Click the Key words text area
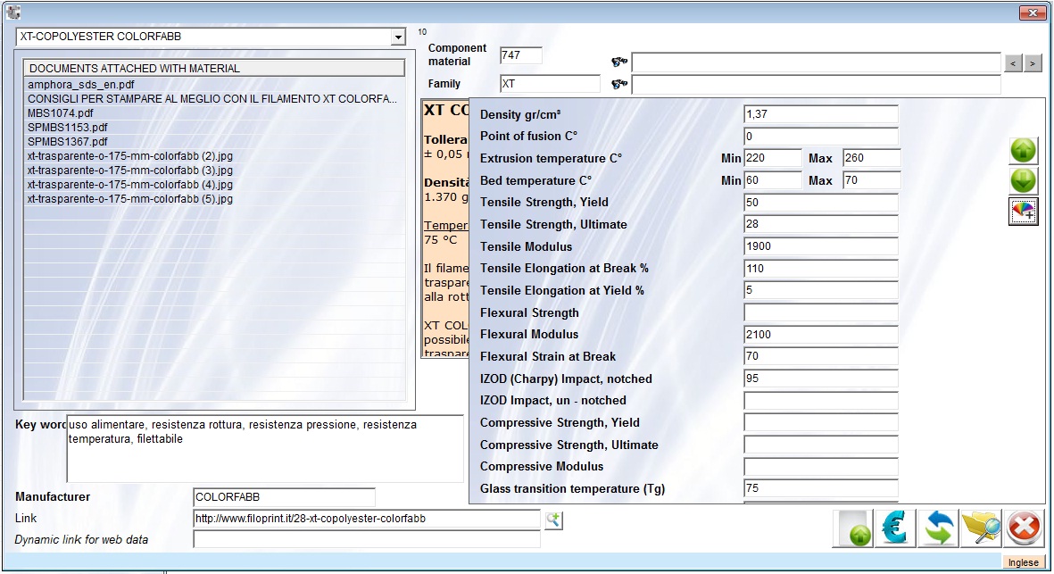Image resolution: width=1054 pixels, height=574 pixels. tap(265, 449)
